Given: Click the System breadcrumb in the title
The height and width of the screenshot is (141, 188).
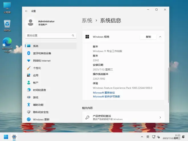Looking at the screenshot, I should [x=87, y=21].
